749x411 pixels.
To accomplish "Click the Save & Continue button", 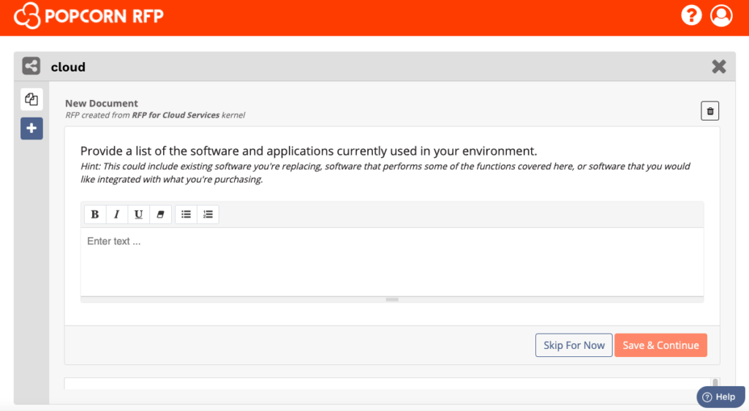I will coord(660,345).
